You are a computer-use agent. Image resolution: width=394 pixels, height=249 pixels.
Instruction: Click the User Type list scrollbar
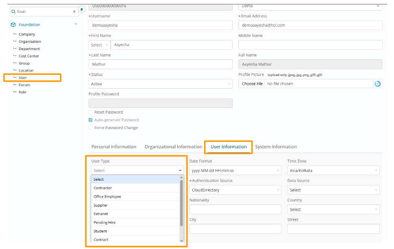click(181, 202)
